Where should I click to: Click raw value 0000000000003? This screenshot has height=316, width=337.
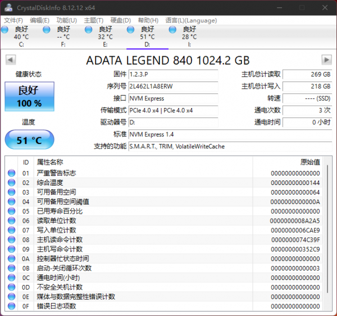pos(295,268)
